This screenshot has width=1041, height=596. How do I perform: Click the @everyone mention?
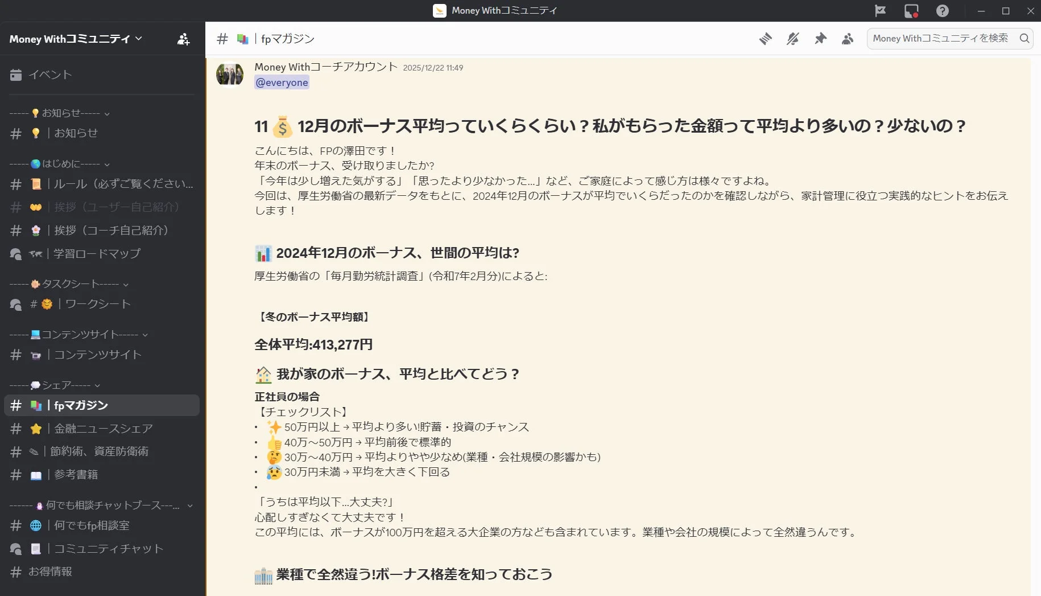[282, 82]
